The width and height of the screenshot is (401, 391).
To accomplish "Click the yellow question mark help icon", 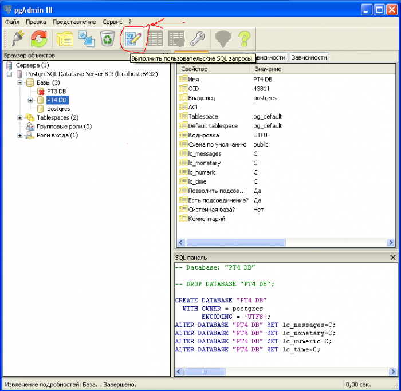I will coord(245,39).
